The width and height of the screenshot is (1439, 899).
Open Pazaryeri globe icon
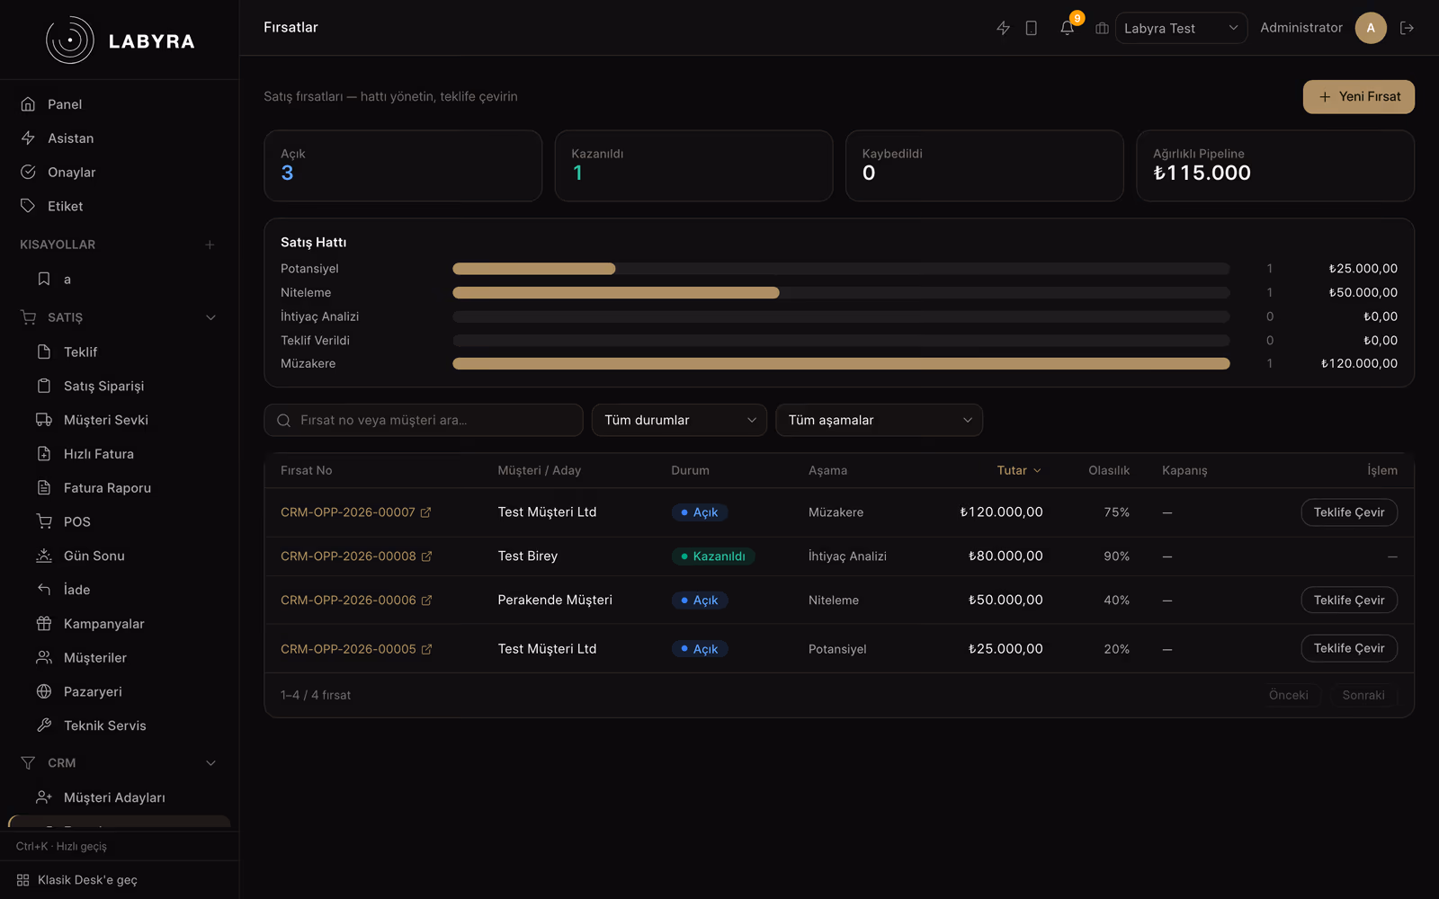point(44,691)
